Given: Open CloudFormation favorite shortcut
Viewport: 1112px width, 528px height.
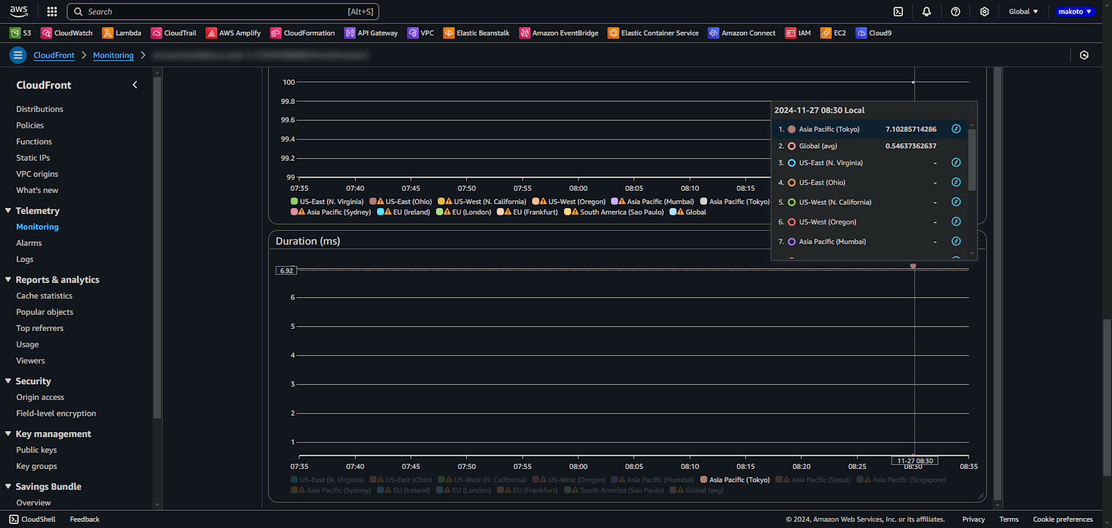Looking at the screenshot, I should click(x=302, y=33).
